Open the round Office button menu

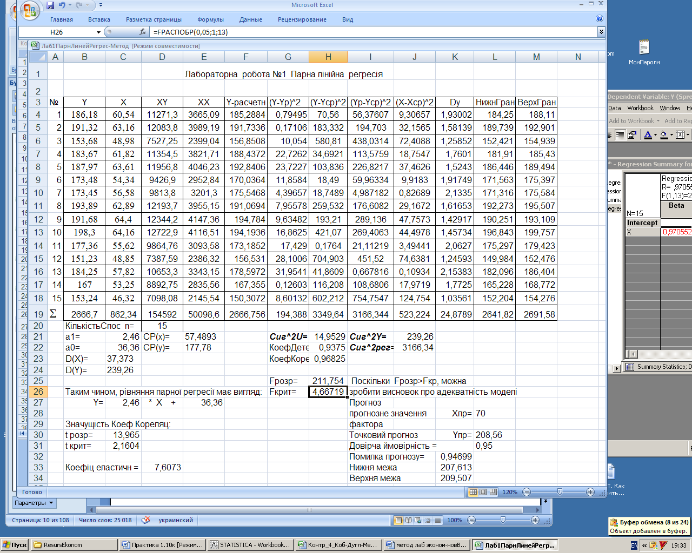[x=30, y=10]
